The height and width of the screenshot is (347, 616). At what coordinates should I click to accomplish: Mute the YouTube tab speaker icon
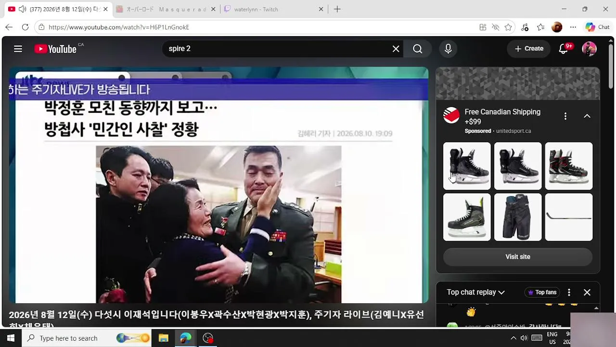tap(22, 9)
